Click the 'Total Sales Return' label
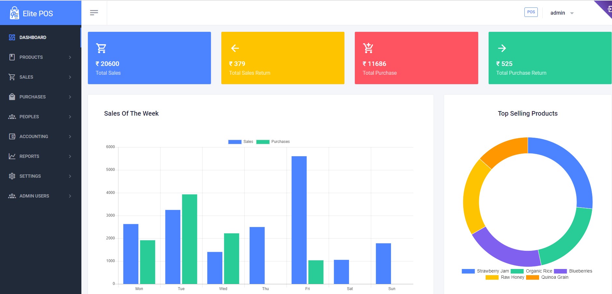The height and width of the screenshot is (294, 612). pyautogui.click(x=250, y=73)
